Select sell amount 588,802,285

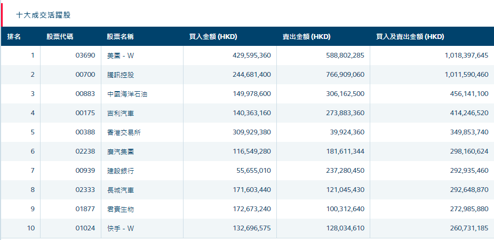coord(345,55)
